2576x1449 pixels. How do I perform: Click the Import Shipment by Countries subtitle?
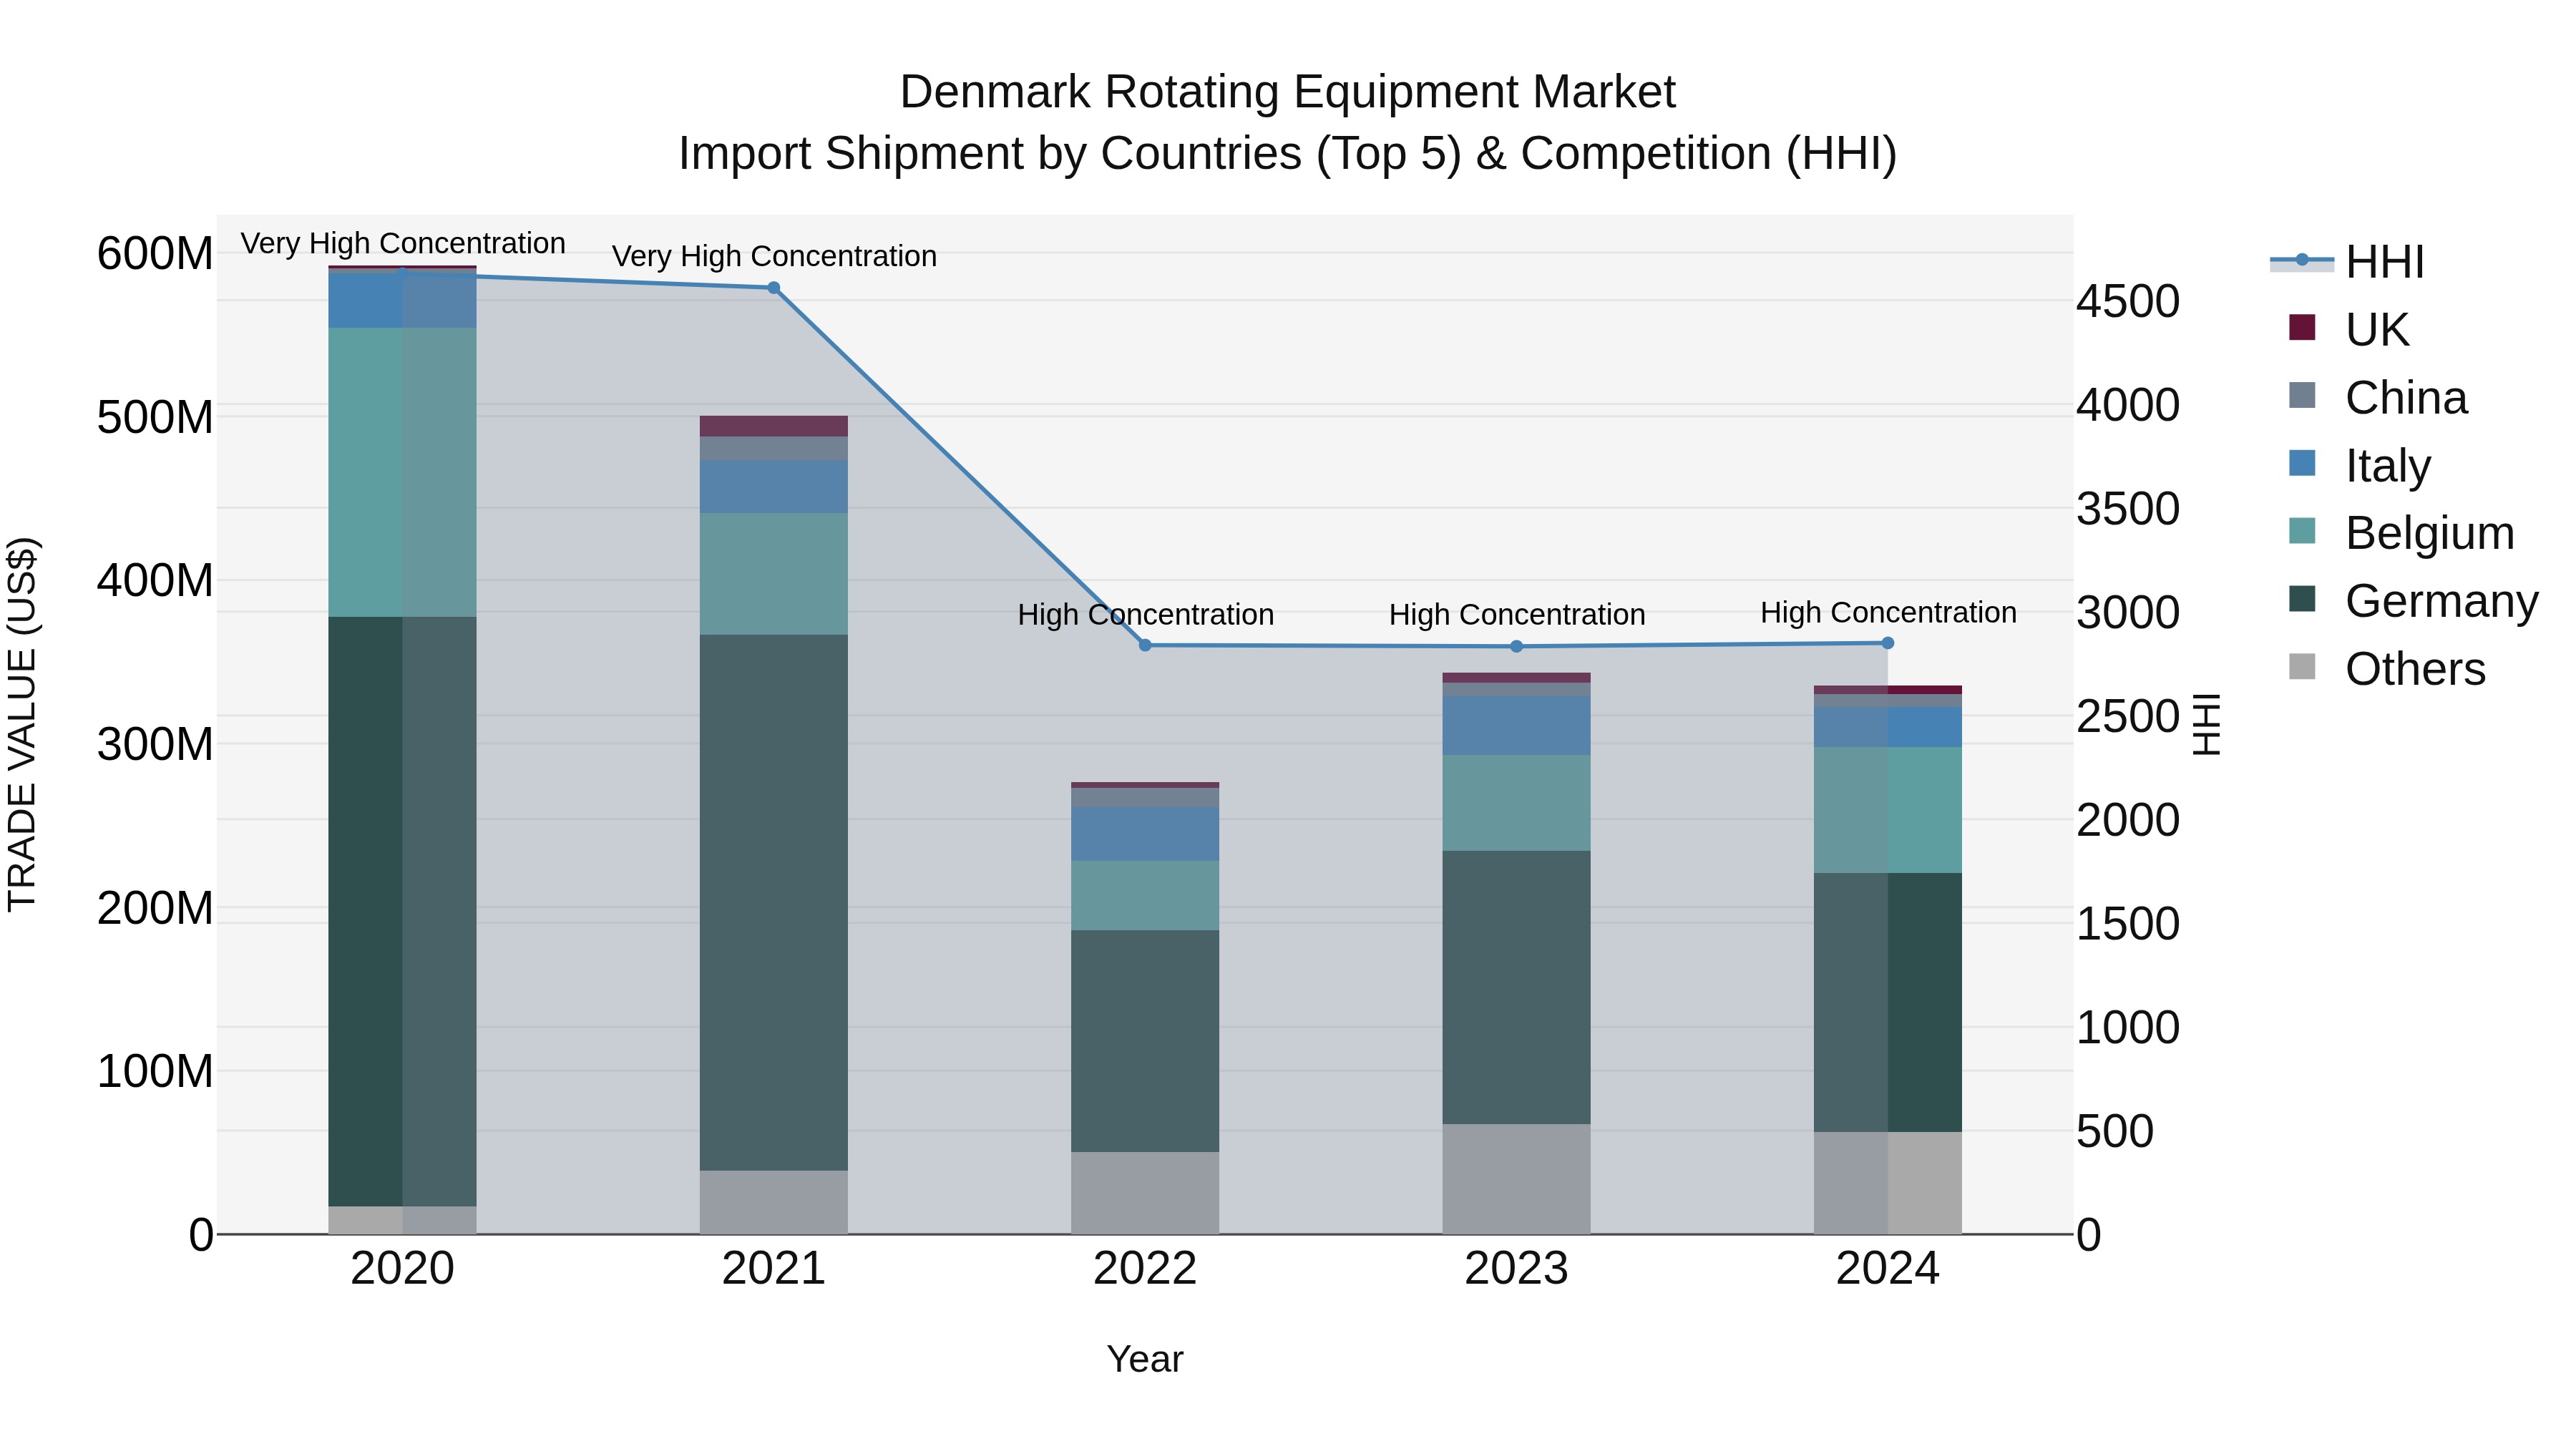point(1288,154)
